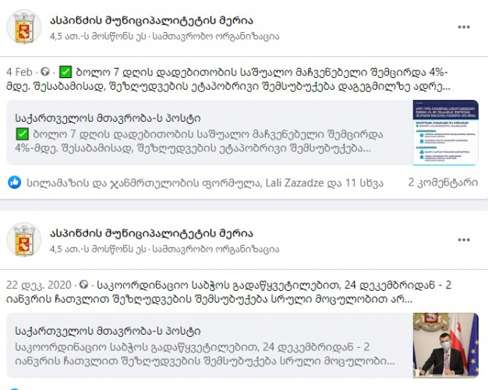The height and width of the screenshot is (390, 488).
Task: Show the people who liked, including Lali Zazadze
Action: pos(205,183)
